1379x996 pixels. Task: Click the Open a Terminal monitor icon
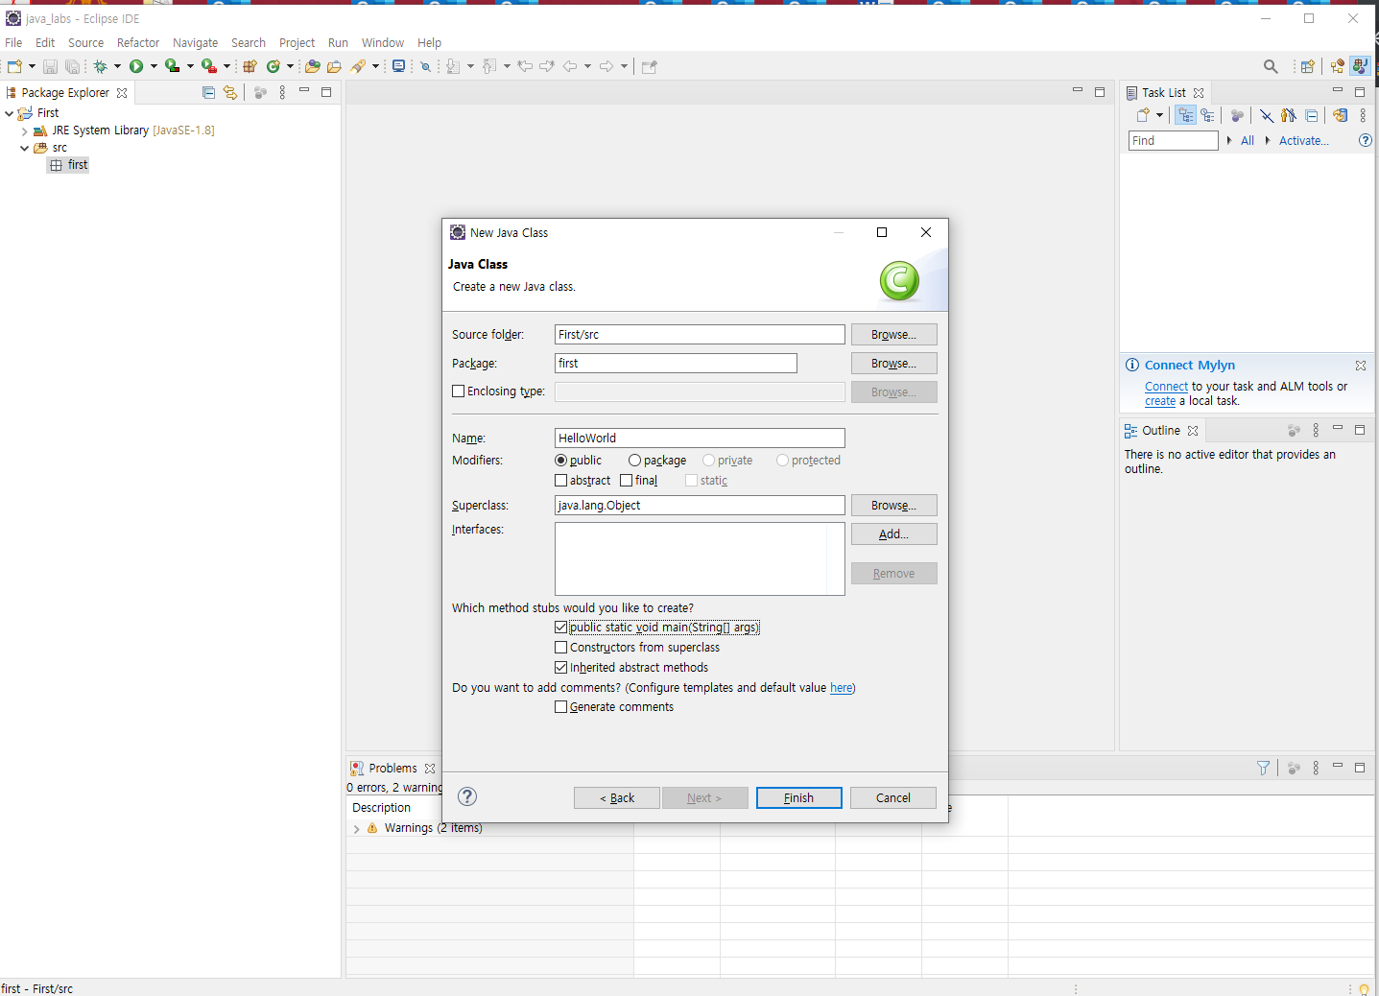(399, 66)
